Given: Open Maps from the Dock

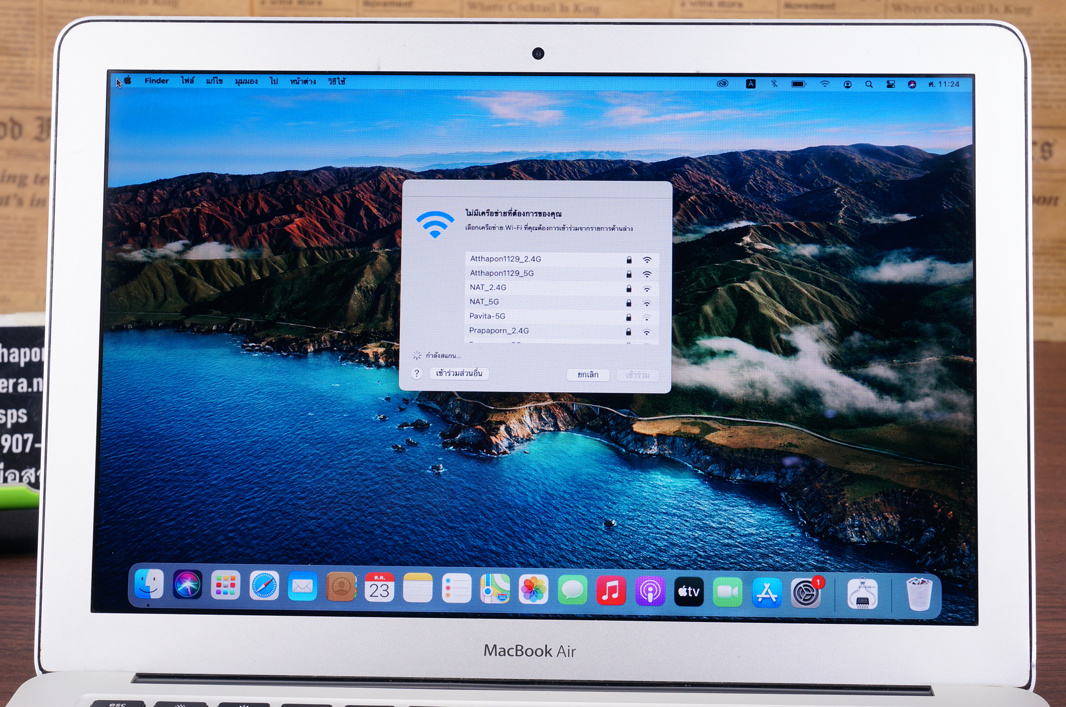Looking at the screenshot, I should click(495, 589).
